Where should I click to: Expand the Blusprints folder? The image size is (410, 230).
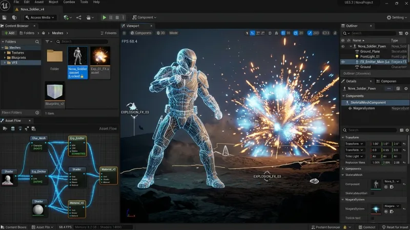5,58
